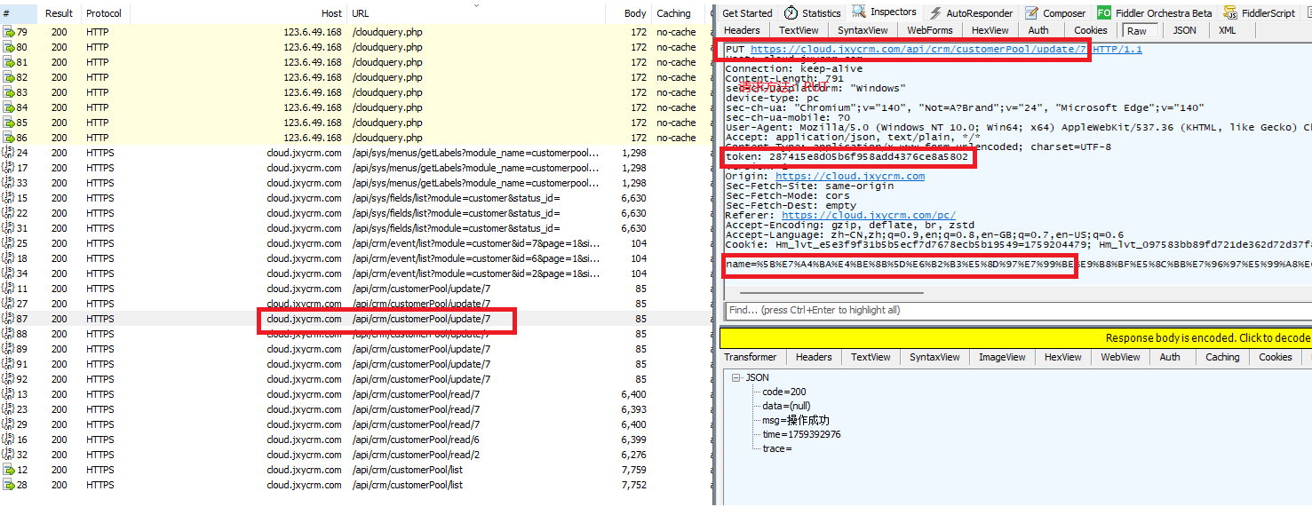The height and width of the screenshot is (507, 1312).
Task: Select the msg=操作成功 JSON node
Action: [795, 420]
